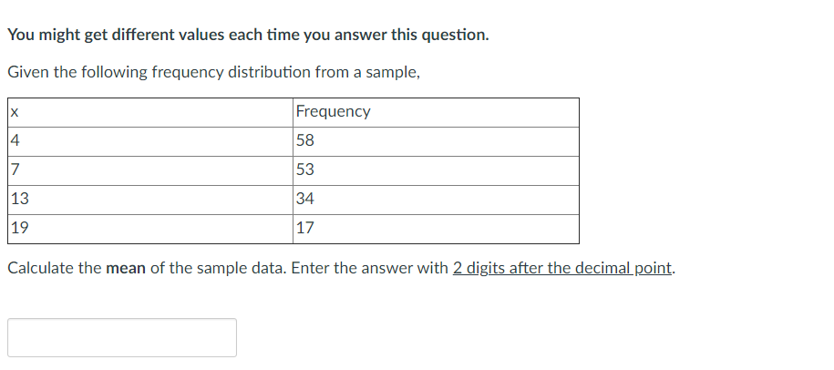834x370 pixels.
Task: Click the cell with x value 13
Action: click(x=150, y=200)
